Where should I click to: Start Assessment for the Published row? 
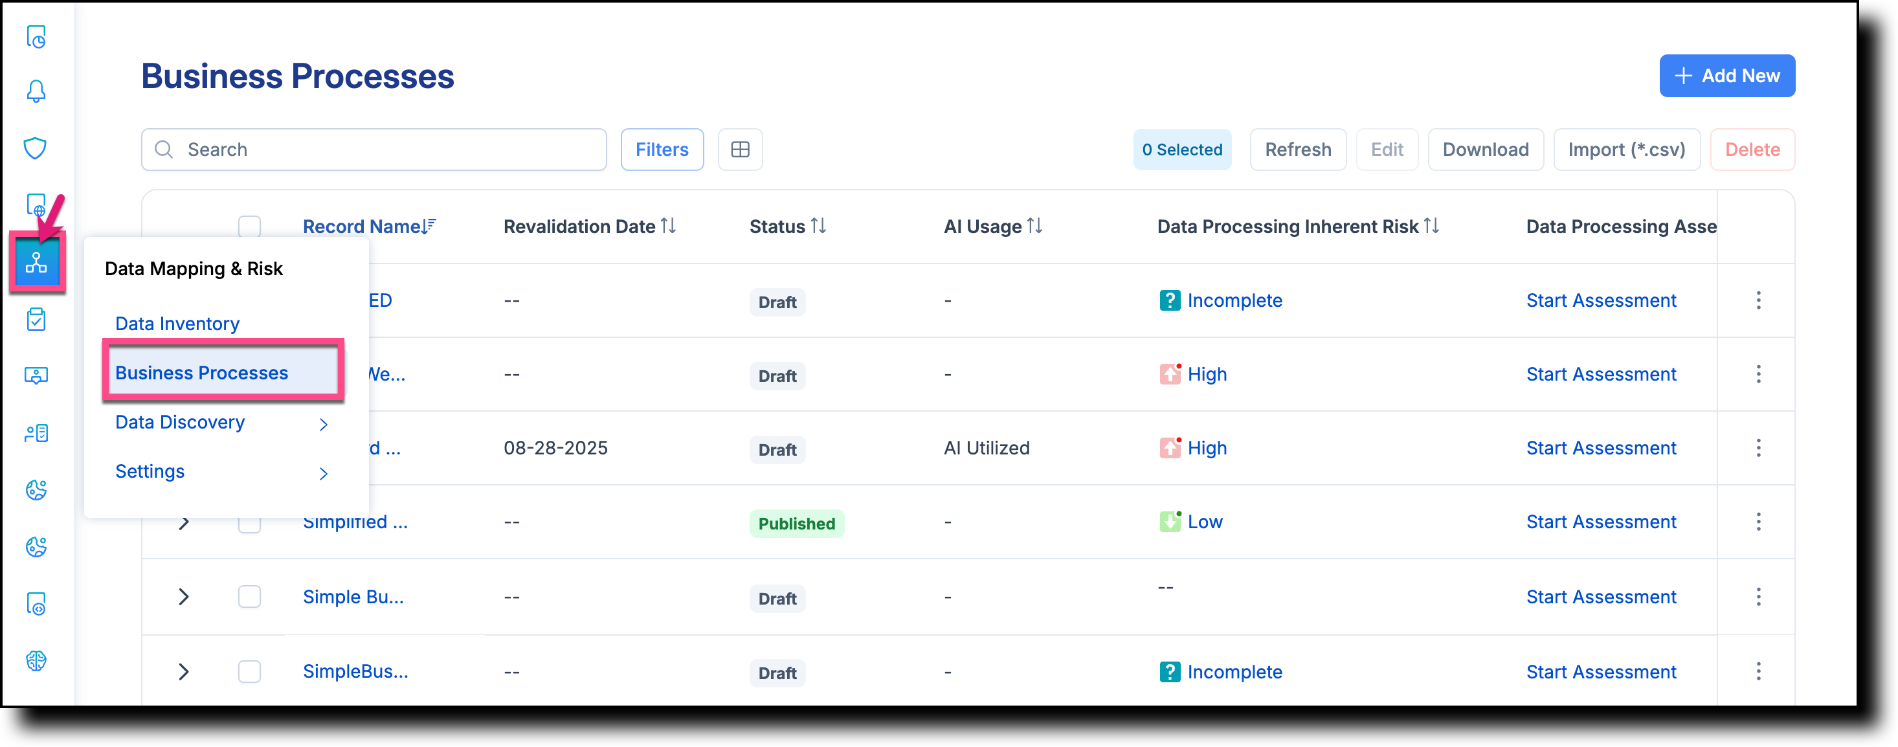tap(1601, 522)
